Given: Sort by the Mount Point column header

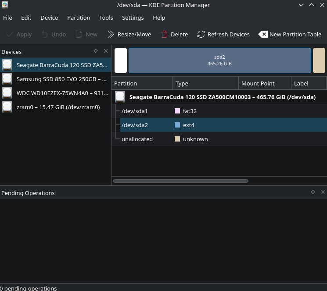Looking at the screenshot, I should (x=265, y=83).
